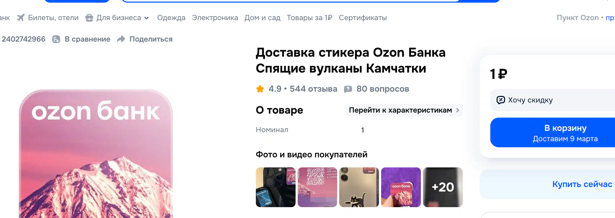Viewport: 615px width, 218px height.
Task: Open the customer photo with QR code
Action: pyautogui.click(x=317, y=187)
